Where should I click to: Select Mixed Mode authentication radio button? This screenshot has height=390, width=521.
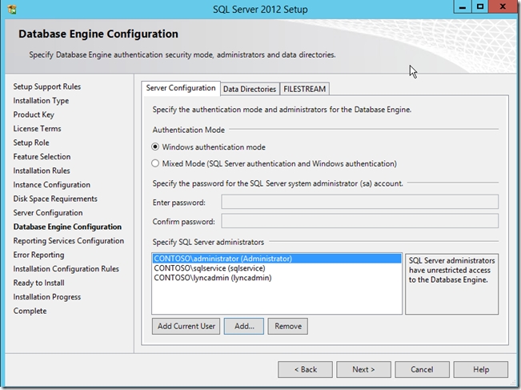pyautogui.click(x=155, y=163)
